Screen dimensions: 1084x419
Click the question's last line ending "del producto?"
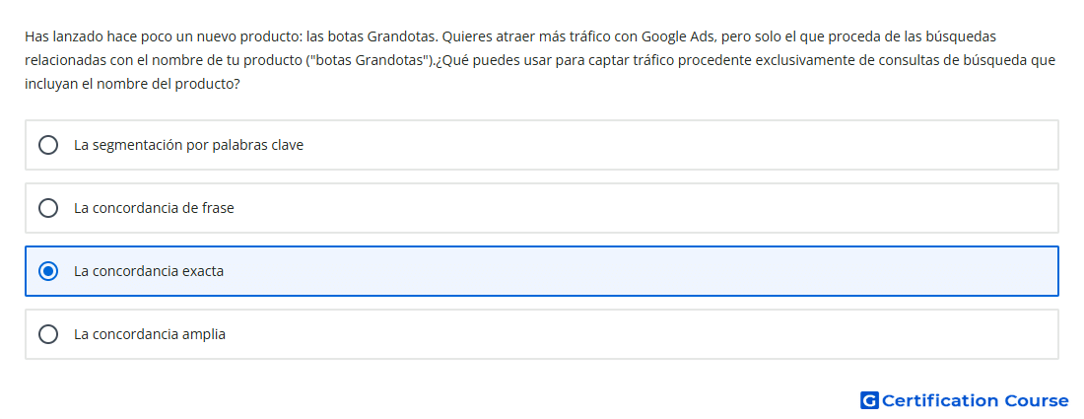pyautogui.click(x=132, y=85)
